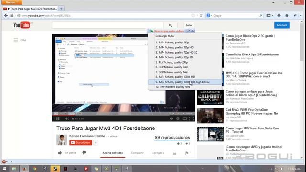
Task: Click the Subir upload button
Action: coord(189,25)
